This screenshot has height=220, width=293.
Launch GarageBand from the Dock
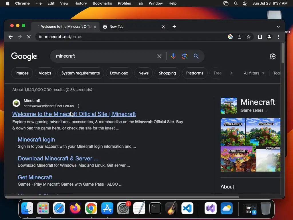click(171, 208)
